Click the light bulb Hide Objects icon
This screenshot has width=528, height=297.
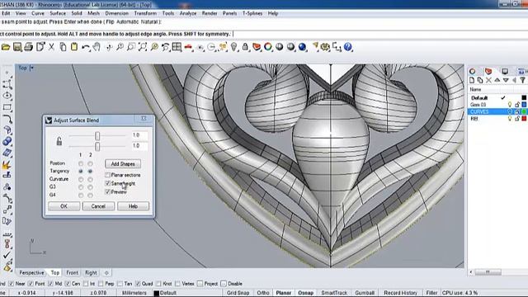pyautogui.click(x=233, y=47)
